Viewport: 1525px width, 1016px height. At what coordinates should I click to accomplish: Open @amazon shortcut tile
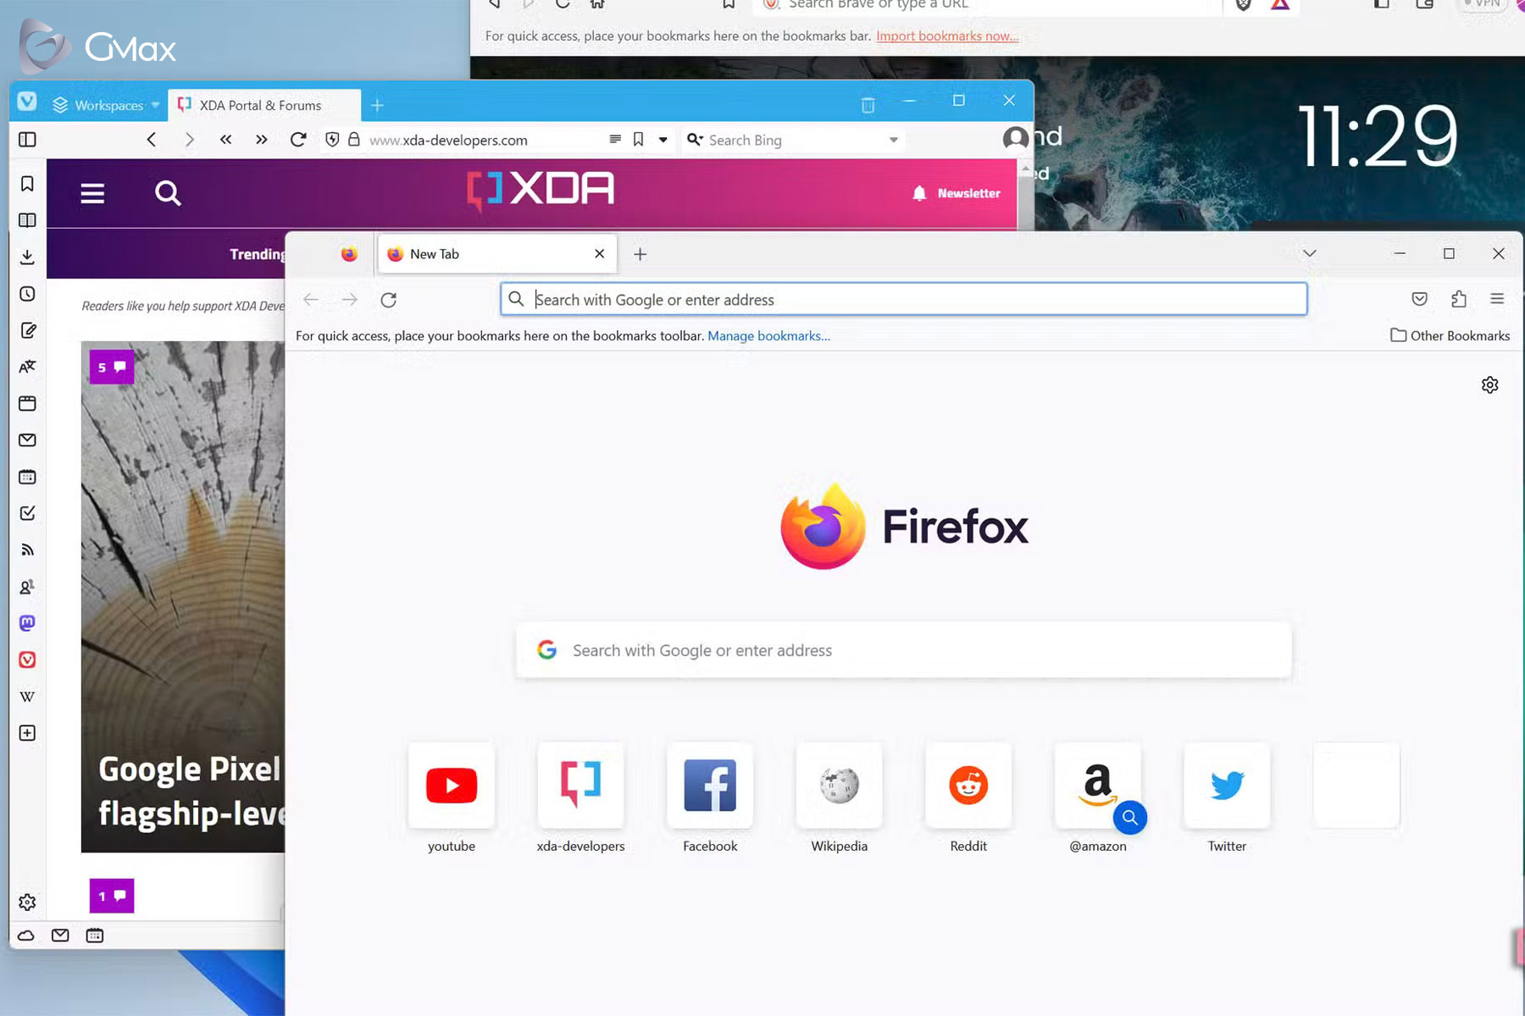(1097, 785)
